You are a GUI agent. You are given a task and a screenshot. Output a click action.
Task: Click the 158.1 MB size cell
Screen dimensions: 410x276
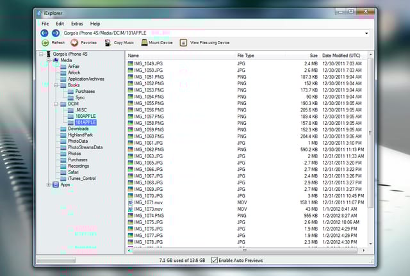(x=309, y=202)
